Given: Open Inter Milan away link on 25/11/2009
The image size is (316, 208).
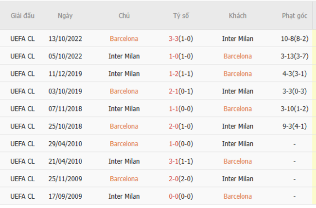Looking at the screenshot, I should point(237,179).
